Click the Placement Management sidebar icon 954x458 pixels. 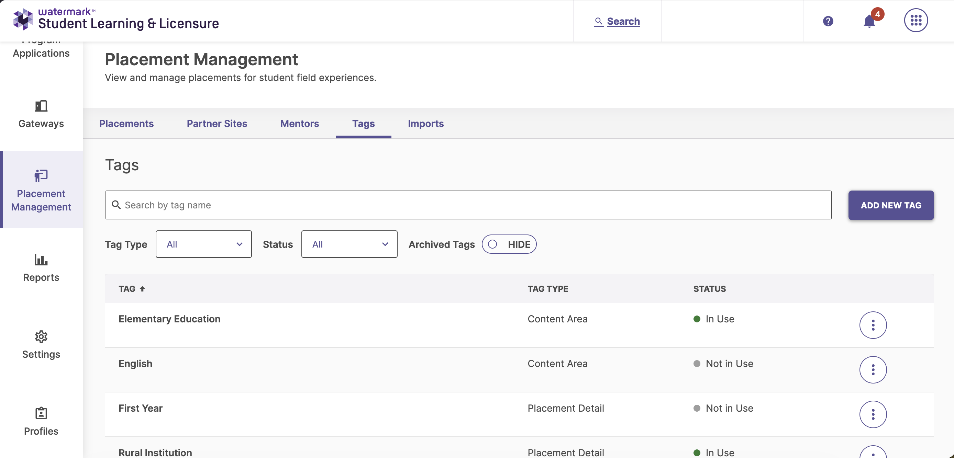41,176
